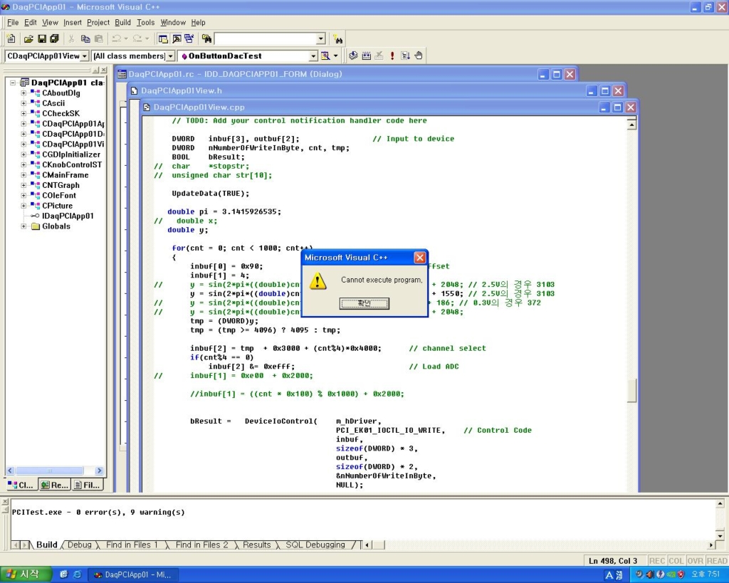729x583 pixels.
Task: Toggle the Output window icon
Action: 177,39
